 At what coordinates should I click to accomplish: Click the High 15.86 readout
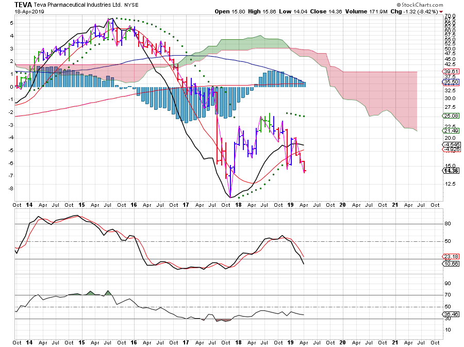click(x=264, y=11)
